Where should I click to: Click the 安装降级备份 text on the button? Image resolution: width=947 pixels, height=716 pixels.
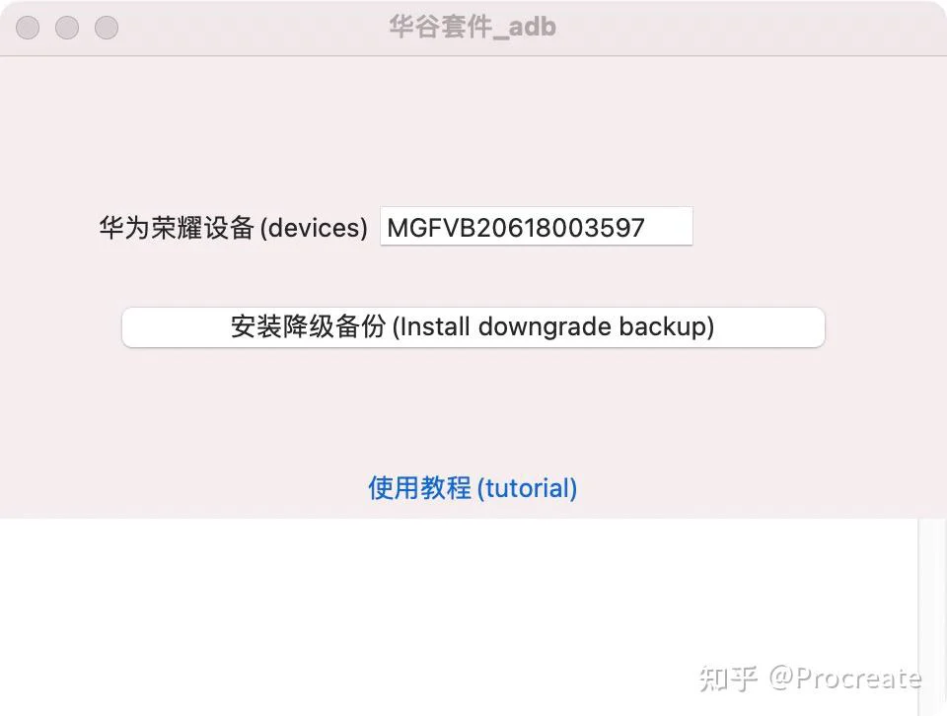[x=308, y=326]
